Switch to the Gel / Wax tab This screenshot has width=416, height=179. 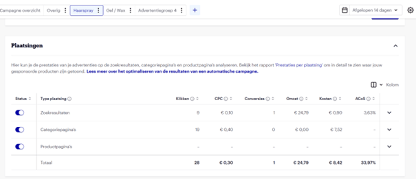pyautogui.click(x=116, y=10)
